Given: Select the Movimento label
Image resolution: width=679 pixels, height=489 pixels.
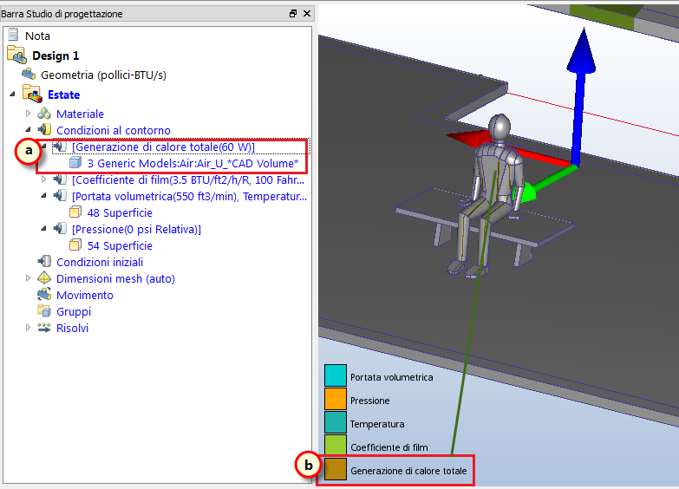Looking at the screenshot, I should coord(85,296).
